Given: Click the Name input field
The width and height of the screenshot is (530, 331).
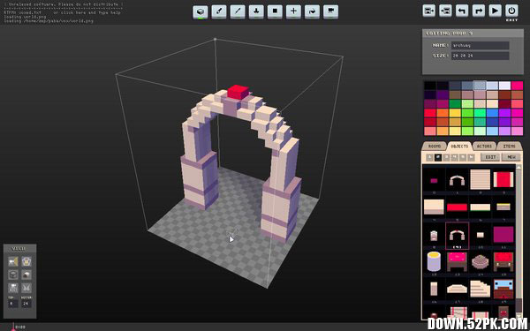Looking at the screenshot, I should [480, 45].
